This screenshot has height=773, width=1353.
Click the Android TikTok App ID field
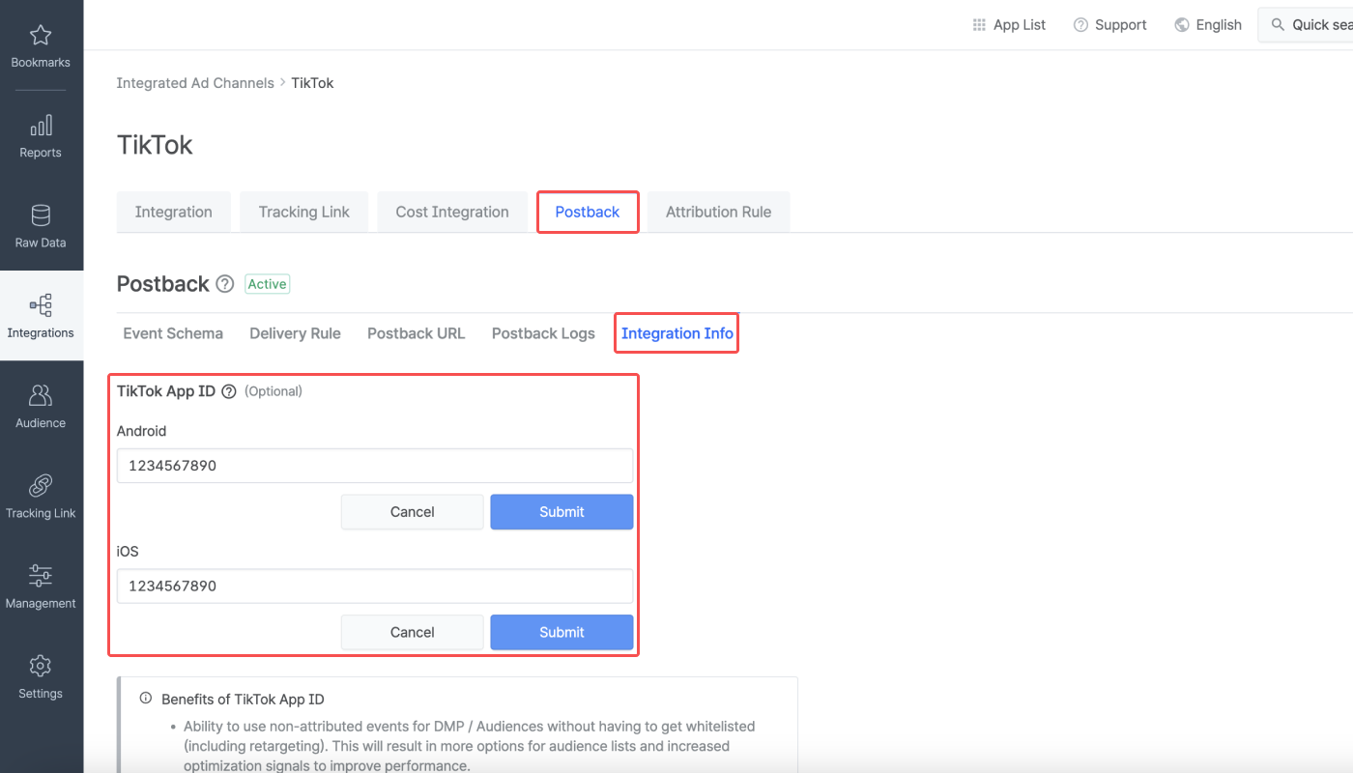[x=375, y=466]
